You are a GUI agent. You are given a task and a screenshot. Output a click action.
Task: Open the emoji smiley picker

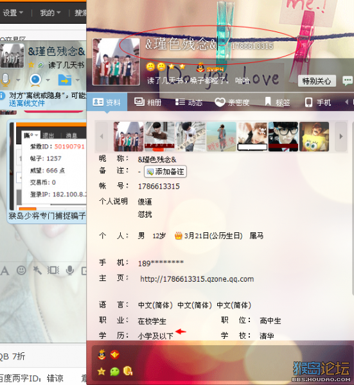point(21,270)
